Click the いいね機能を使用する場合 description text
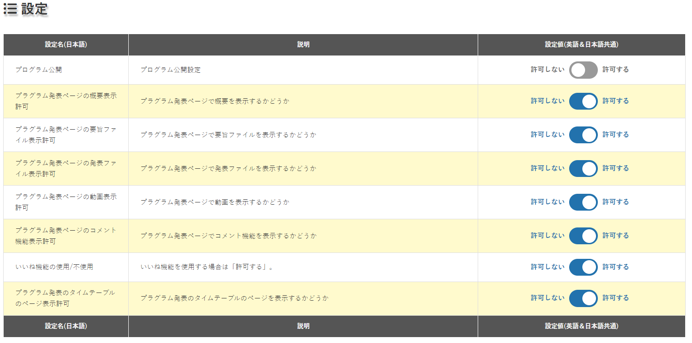 click(x=207, y=267)
